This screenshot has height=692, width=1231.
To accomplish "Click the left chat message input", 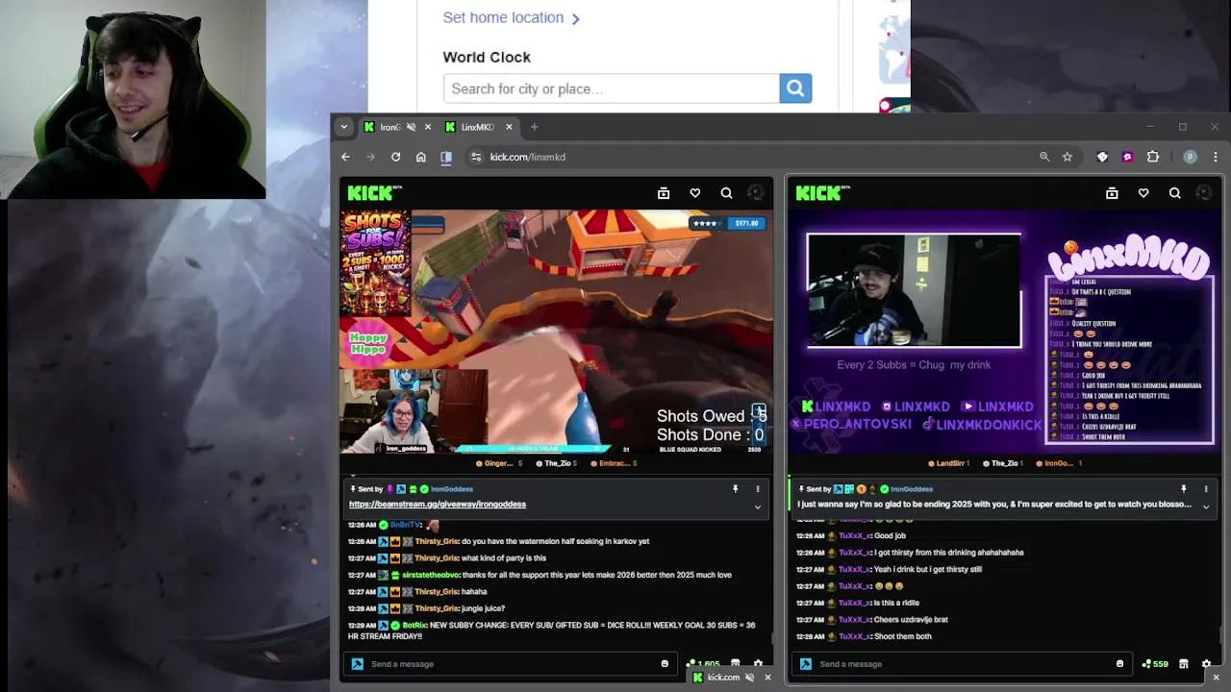I will [510, 664].
